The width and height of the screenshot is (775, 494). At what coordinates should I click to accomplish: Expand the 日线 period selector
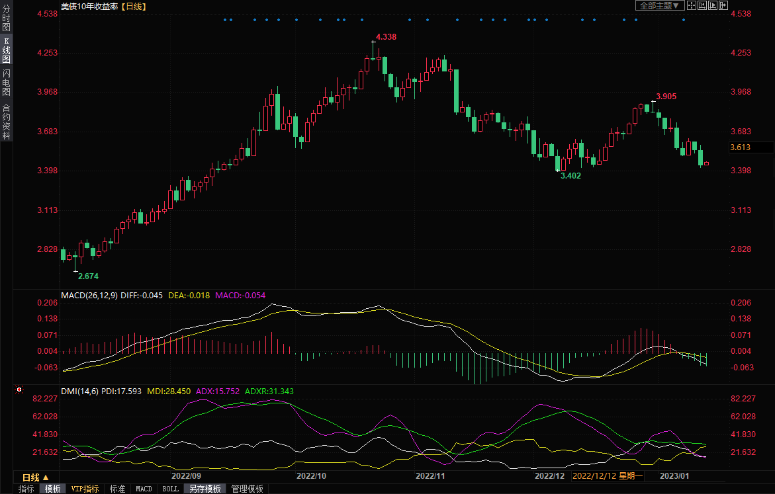pos(36,477)
